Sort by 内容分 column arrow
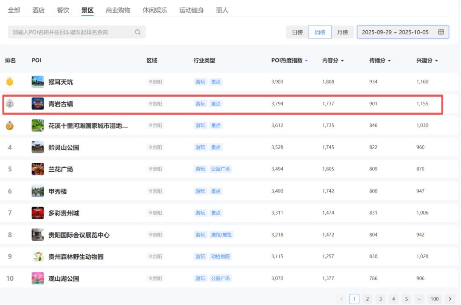The width and height of the screenshot is (461, 305). (x=342, y=61)
